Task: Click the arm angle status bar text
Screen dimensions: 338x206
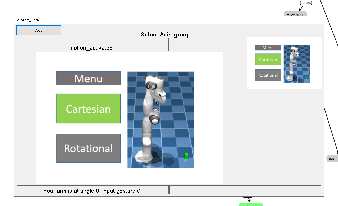Action: pos(93,189)
